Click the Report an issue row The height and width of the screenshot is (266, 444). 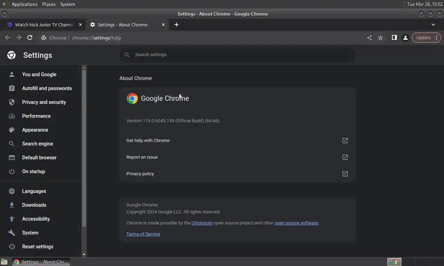click(x=238, y=157)
